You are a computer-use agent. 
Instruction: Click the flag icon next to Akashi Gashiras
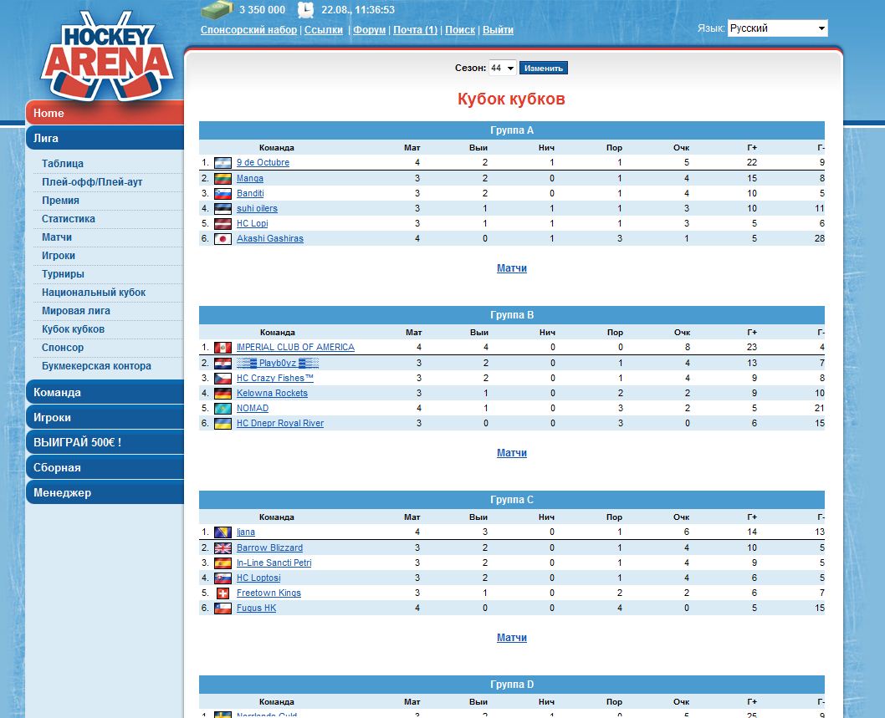tap(223, 239)
